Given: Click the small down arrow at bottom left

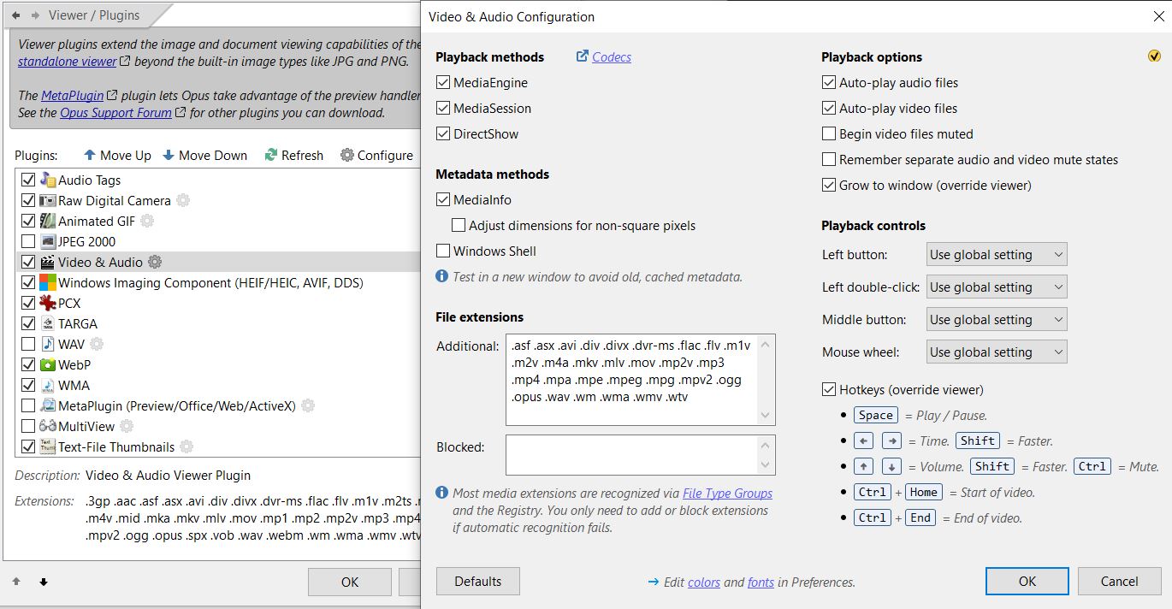Looking at the screenshot, I should pos(44,582).
